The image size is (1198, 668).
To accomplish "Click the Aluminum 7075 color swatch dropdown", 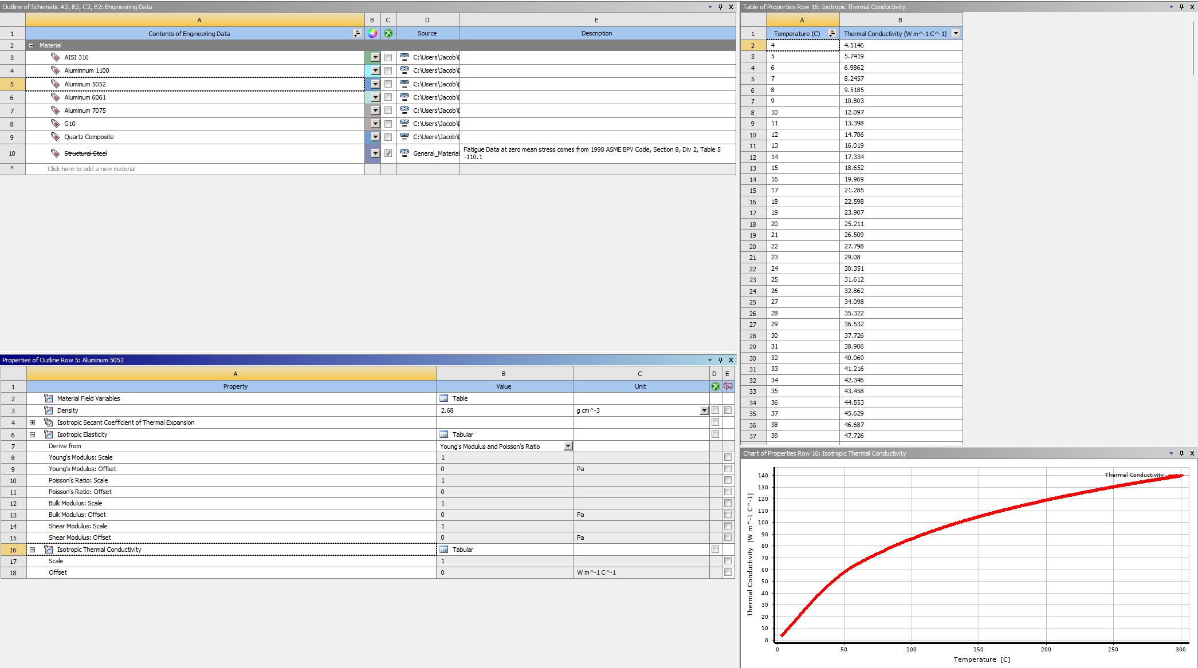I will [375, 110].
